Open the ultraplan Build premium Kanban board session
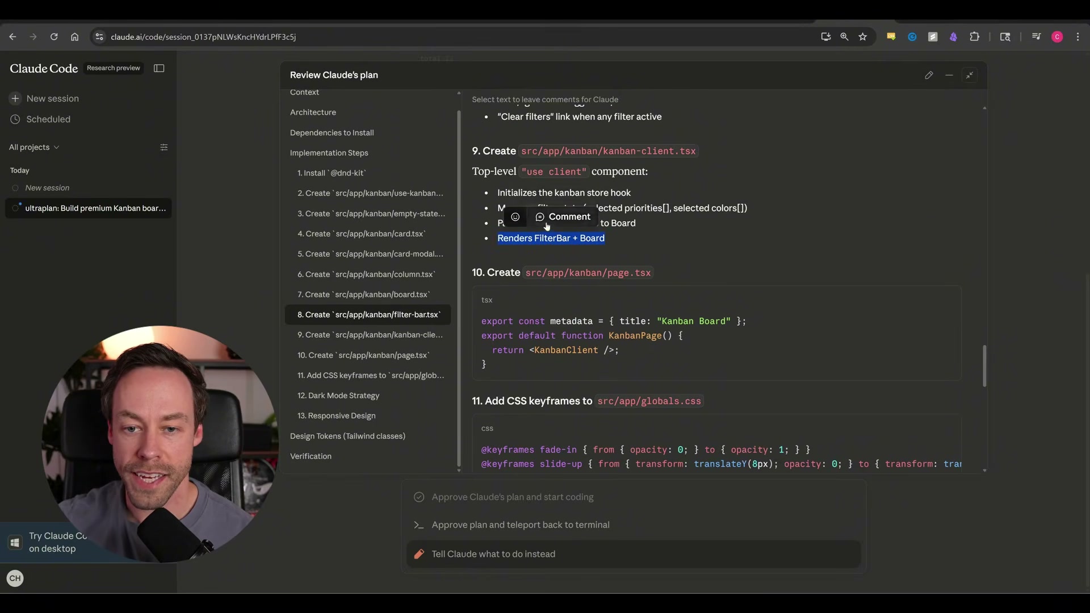This screenshot has height=613, width=1090. coord(89,208)
